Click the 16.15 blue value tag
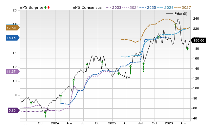The height and width of the screenshot is (125, 210). (12, 38)
